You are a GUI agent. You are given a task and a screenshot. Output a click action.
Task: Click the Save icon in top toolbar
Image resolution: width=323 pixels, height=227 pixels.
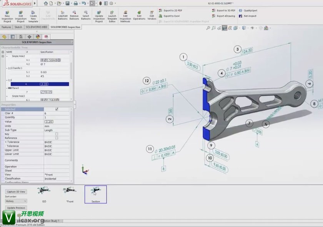(67, 3)
